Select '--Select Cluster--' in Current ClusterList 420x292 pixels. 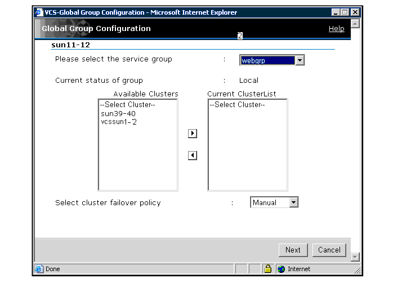click(237, 105)
